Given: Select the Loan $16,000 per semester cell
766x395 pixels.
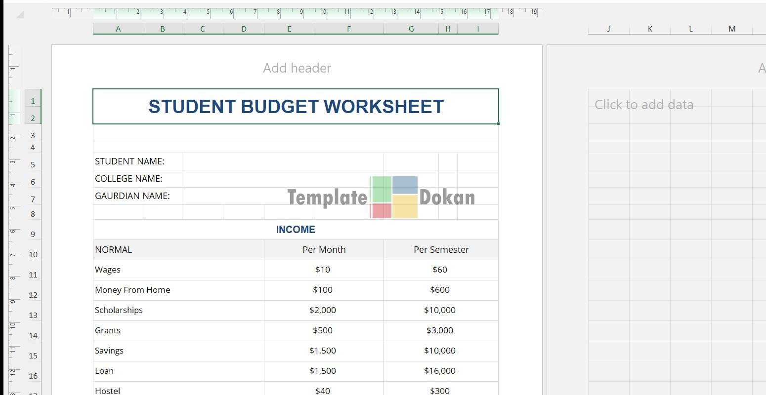Looking at the screenshot, I should (x=440, y=371).
